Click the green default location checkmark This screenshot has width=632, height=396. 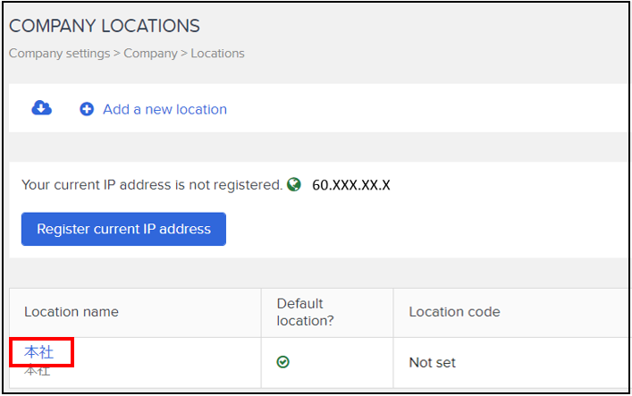[x=283, y=362]
